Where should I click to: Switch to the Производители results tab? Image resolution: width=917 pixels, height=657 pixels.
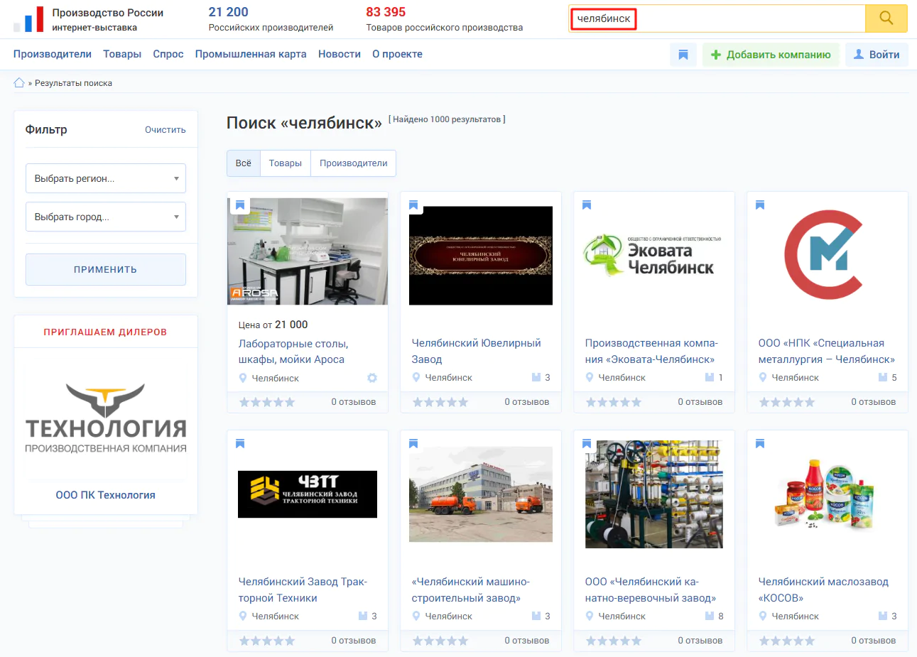[354, 163]
